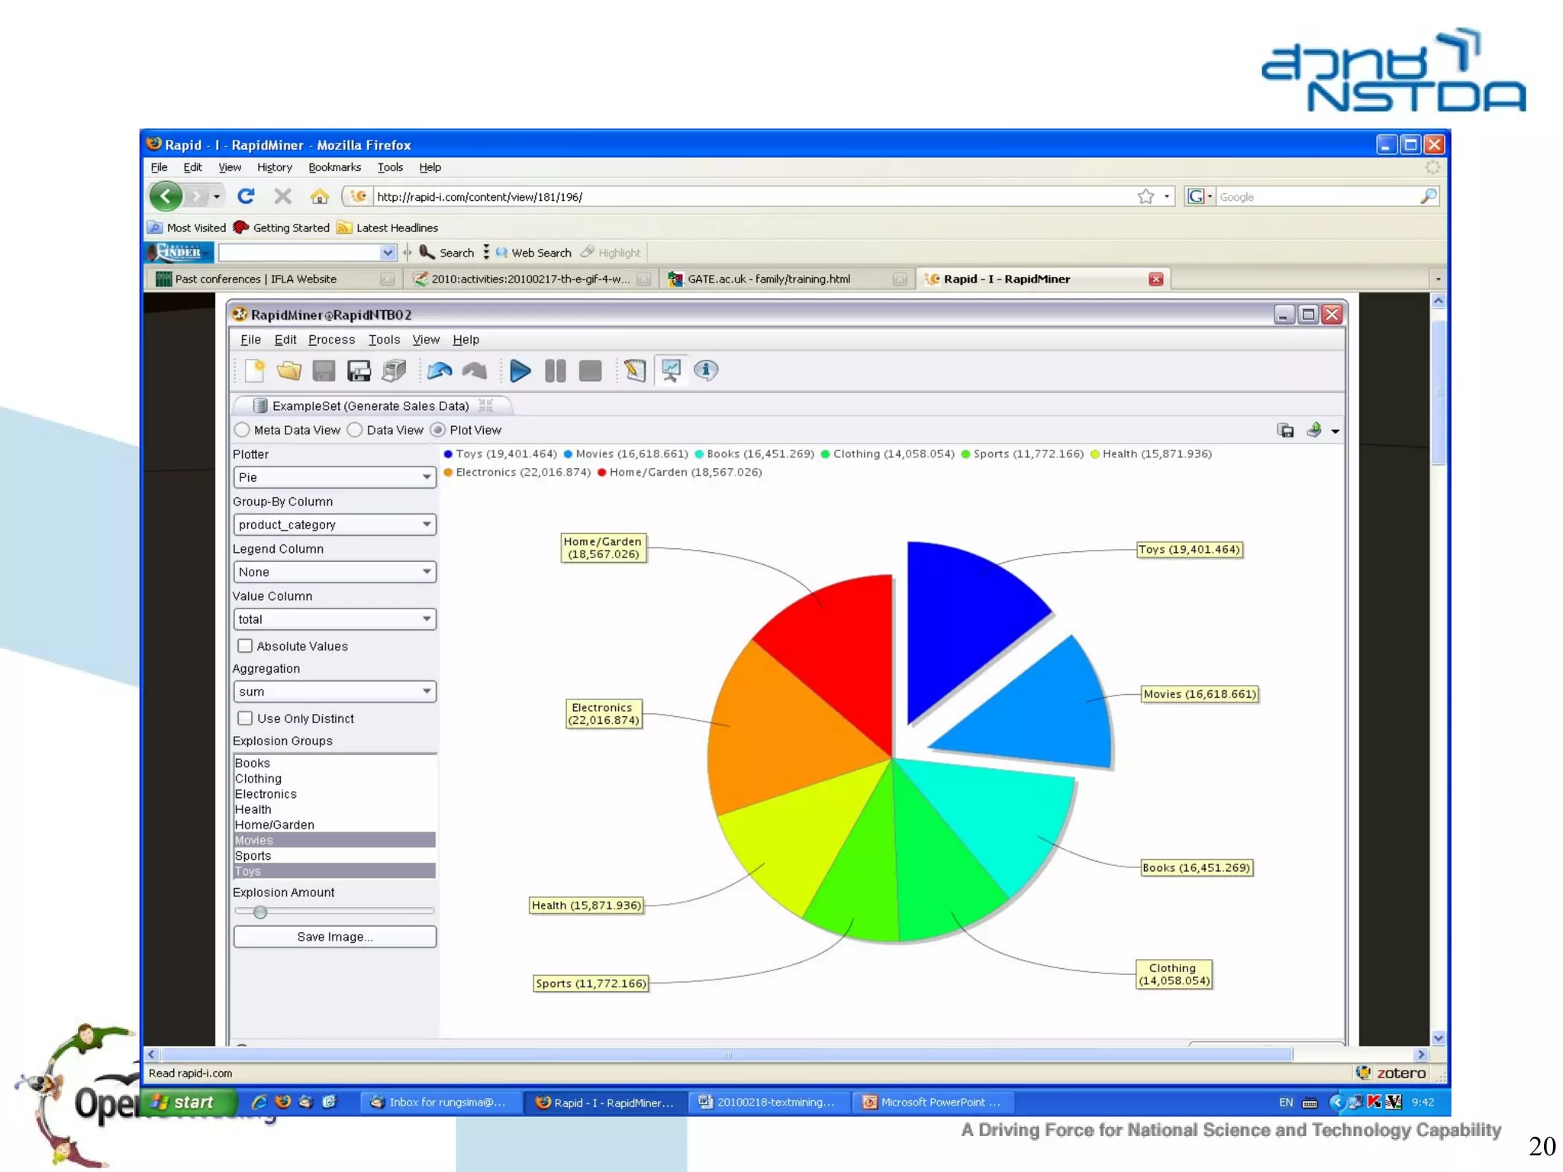The height and width of the screenshot is (1172, 1563).
Task: Click the Save Image... button
Action: click(334, 937)
